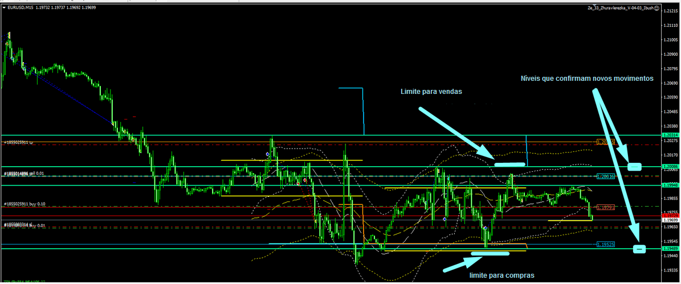This screenshot has width=681, height=284.
Task: Click the current price 1.19699 axis label
Action: [670, 219]
